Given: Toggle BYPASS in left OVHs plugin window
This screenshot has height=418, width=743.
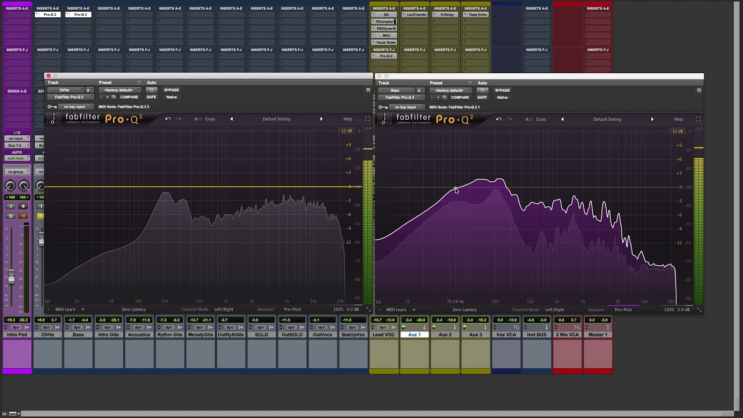Looking at the screenshot, I should [171, 90].
